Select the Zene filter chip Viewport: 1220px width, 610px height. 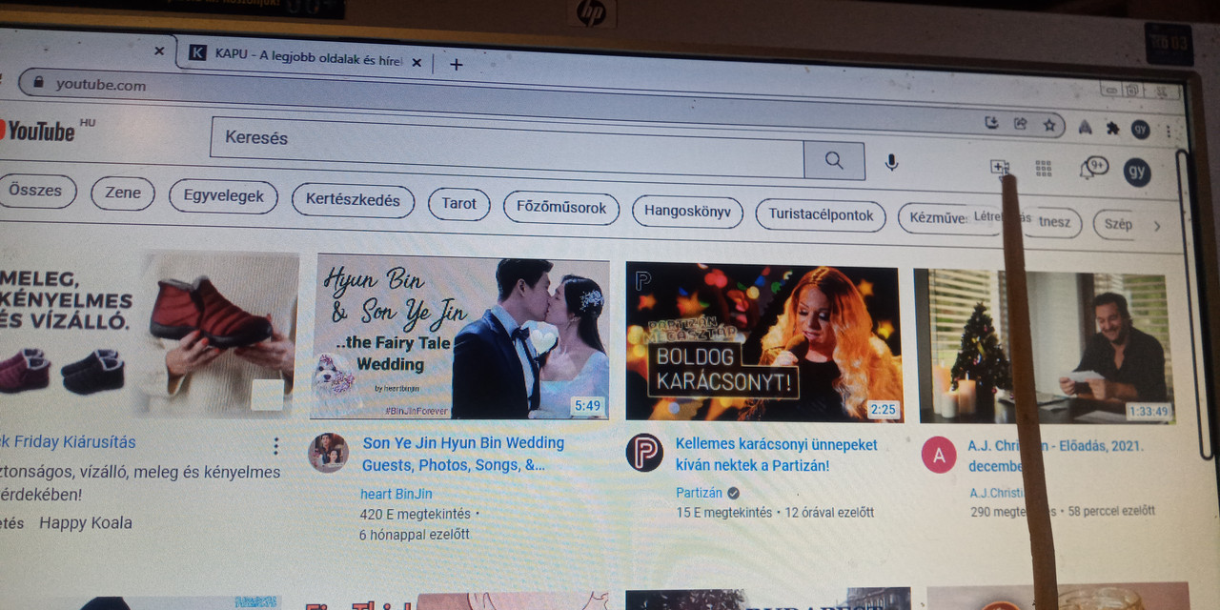pos(123,193)
